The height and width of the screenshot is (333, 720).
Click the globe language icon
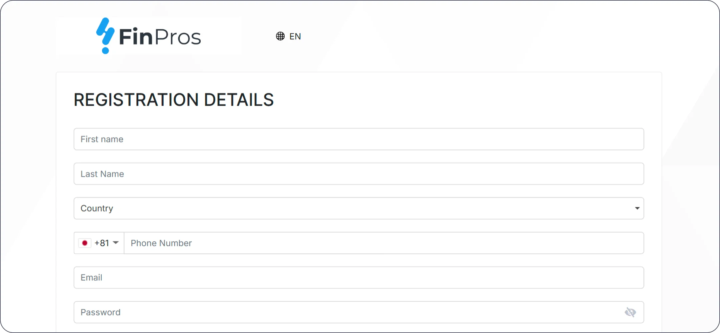click(280, 36)
